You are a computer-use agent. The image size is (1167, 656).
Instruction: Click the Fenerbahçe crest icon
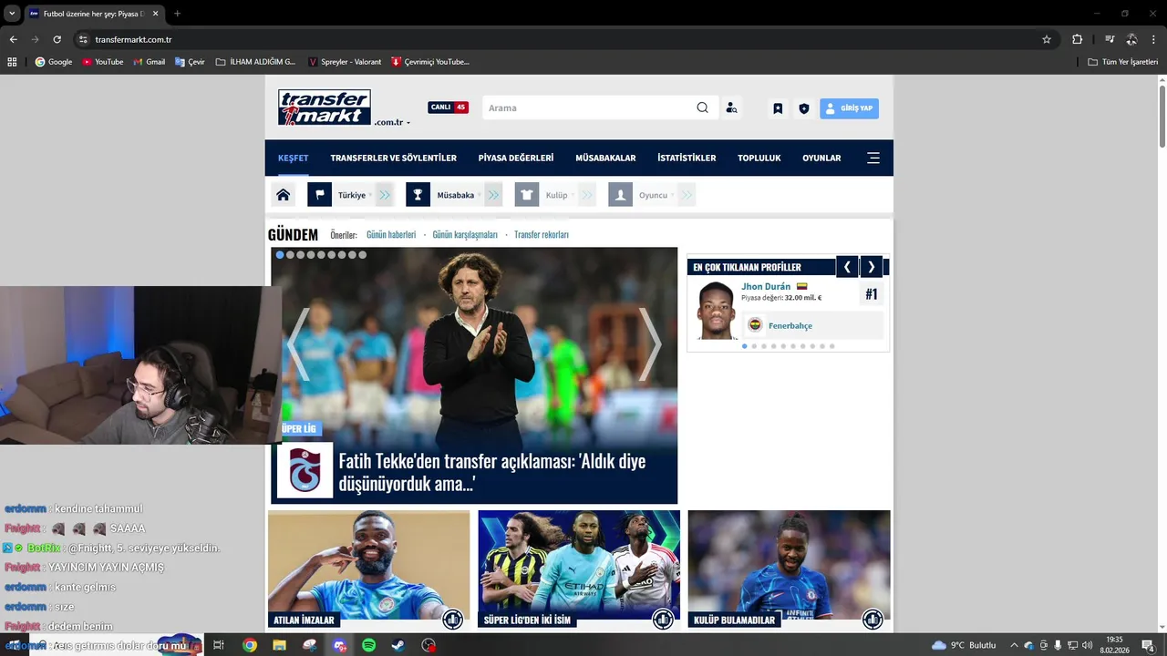pyautogui.click(x=755, y=325)
